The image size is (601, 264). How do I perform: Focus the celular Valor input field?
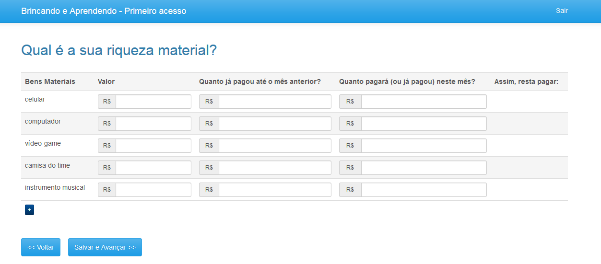point(153,102)
